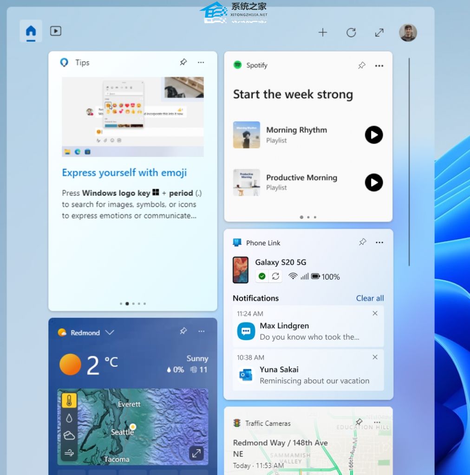This screenshot has width=470, height=475.
Task: Open weather widget more options menu
Action: 201,331
